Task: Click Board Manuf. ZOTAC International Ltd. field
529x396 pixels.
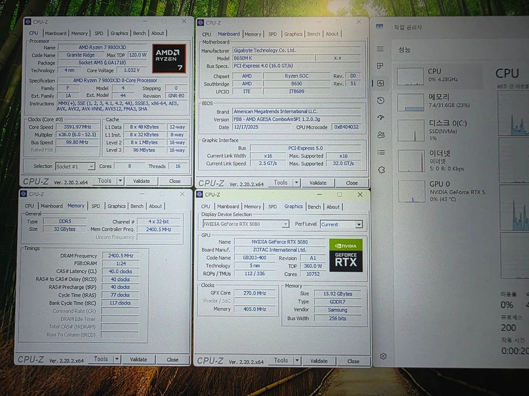Action: [279, 250]
